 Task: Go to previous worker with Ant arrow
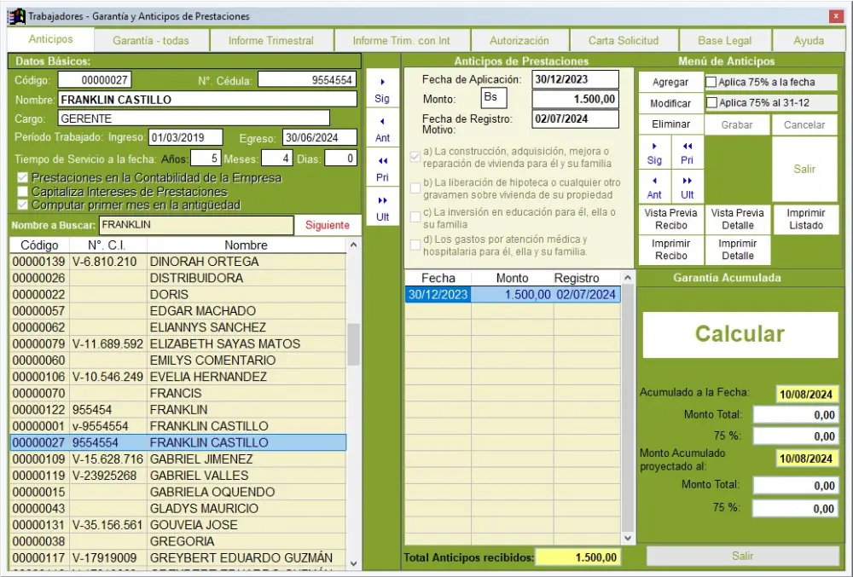point(382,129)
